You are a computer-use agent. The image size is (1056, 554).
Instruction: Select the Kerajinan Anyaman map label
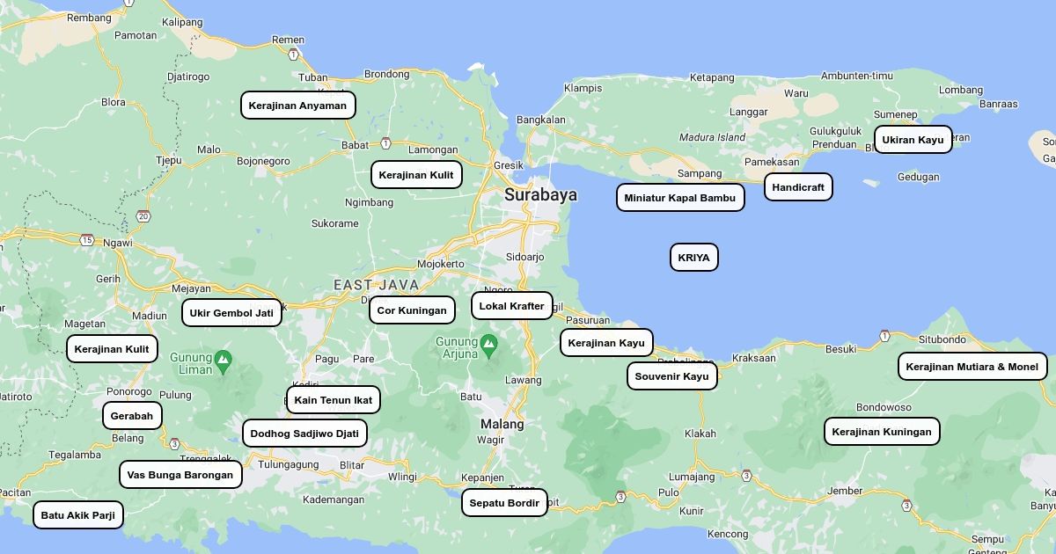297,106
